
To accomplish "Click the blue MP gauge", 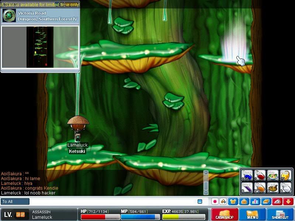I will (140, 217).
